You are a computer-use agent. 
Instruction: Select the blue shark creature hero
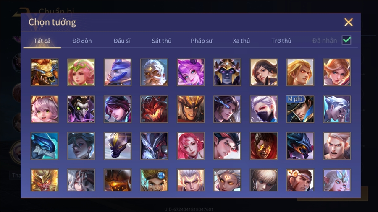click(x=45, y=146)
